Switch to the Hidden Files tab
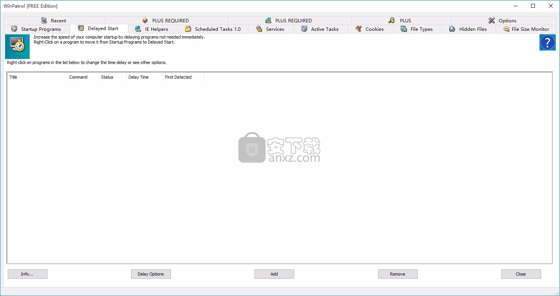The image size is (560, 296). [469, 29]
